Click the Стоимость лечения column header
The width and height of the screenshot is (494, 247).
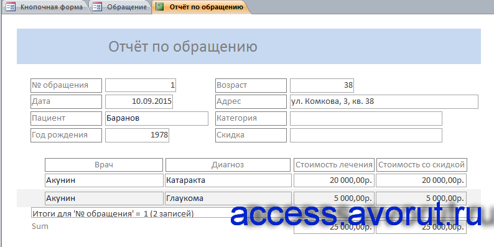pos(334,165)
